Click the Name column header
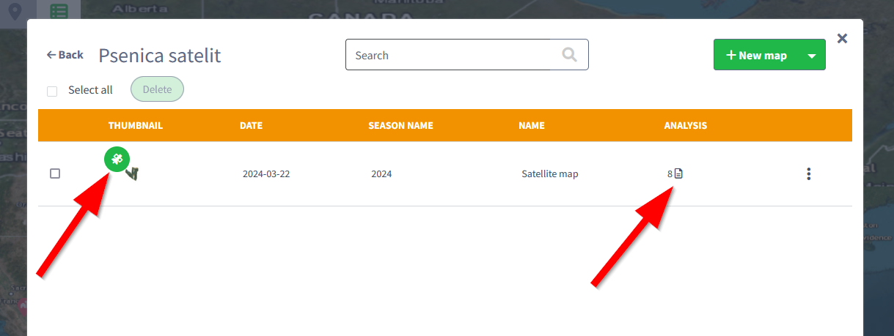The height and width of the screenshot is (336, 894). point(531,125)
